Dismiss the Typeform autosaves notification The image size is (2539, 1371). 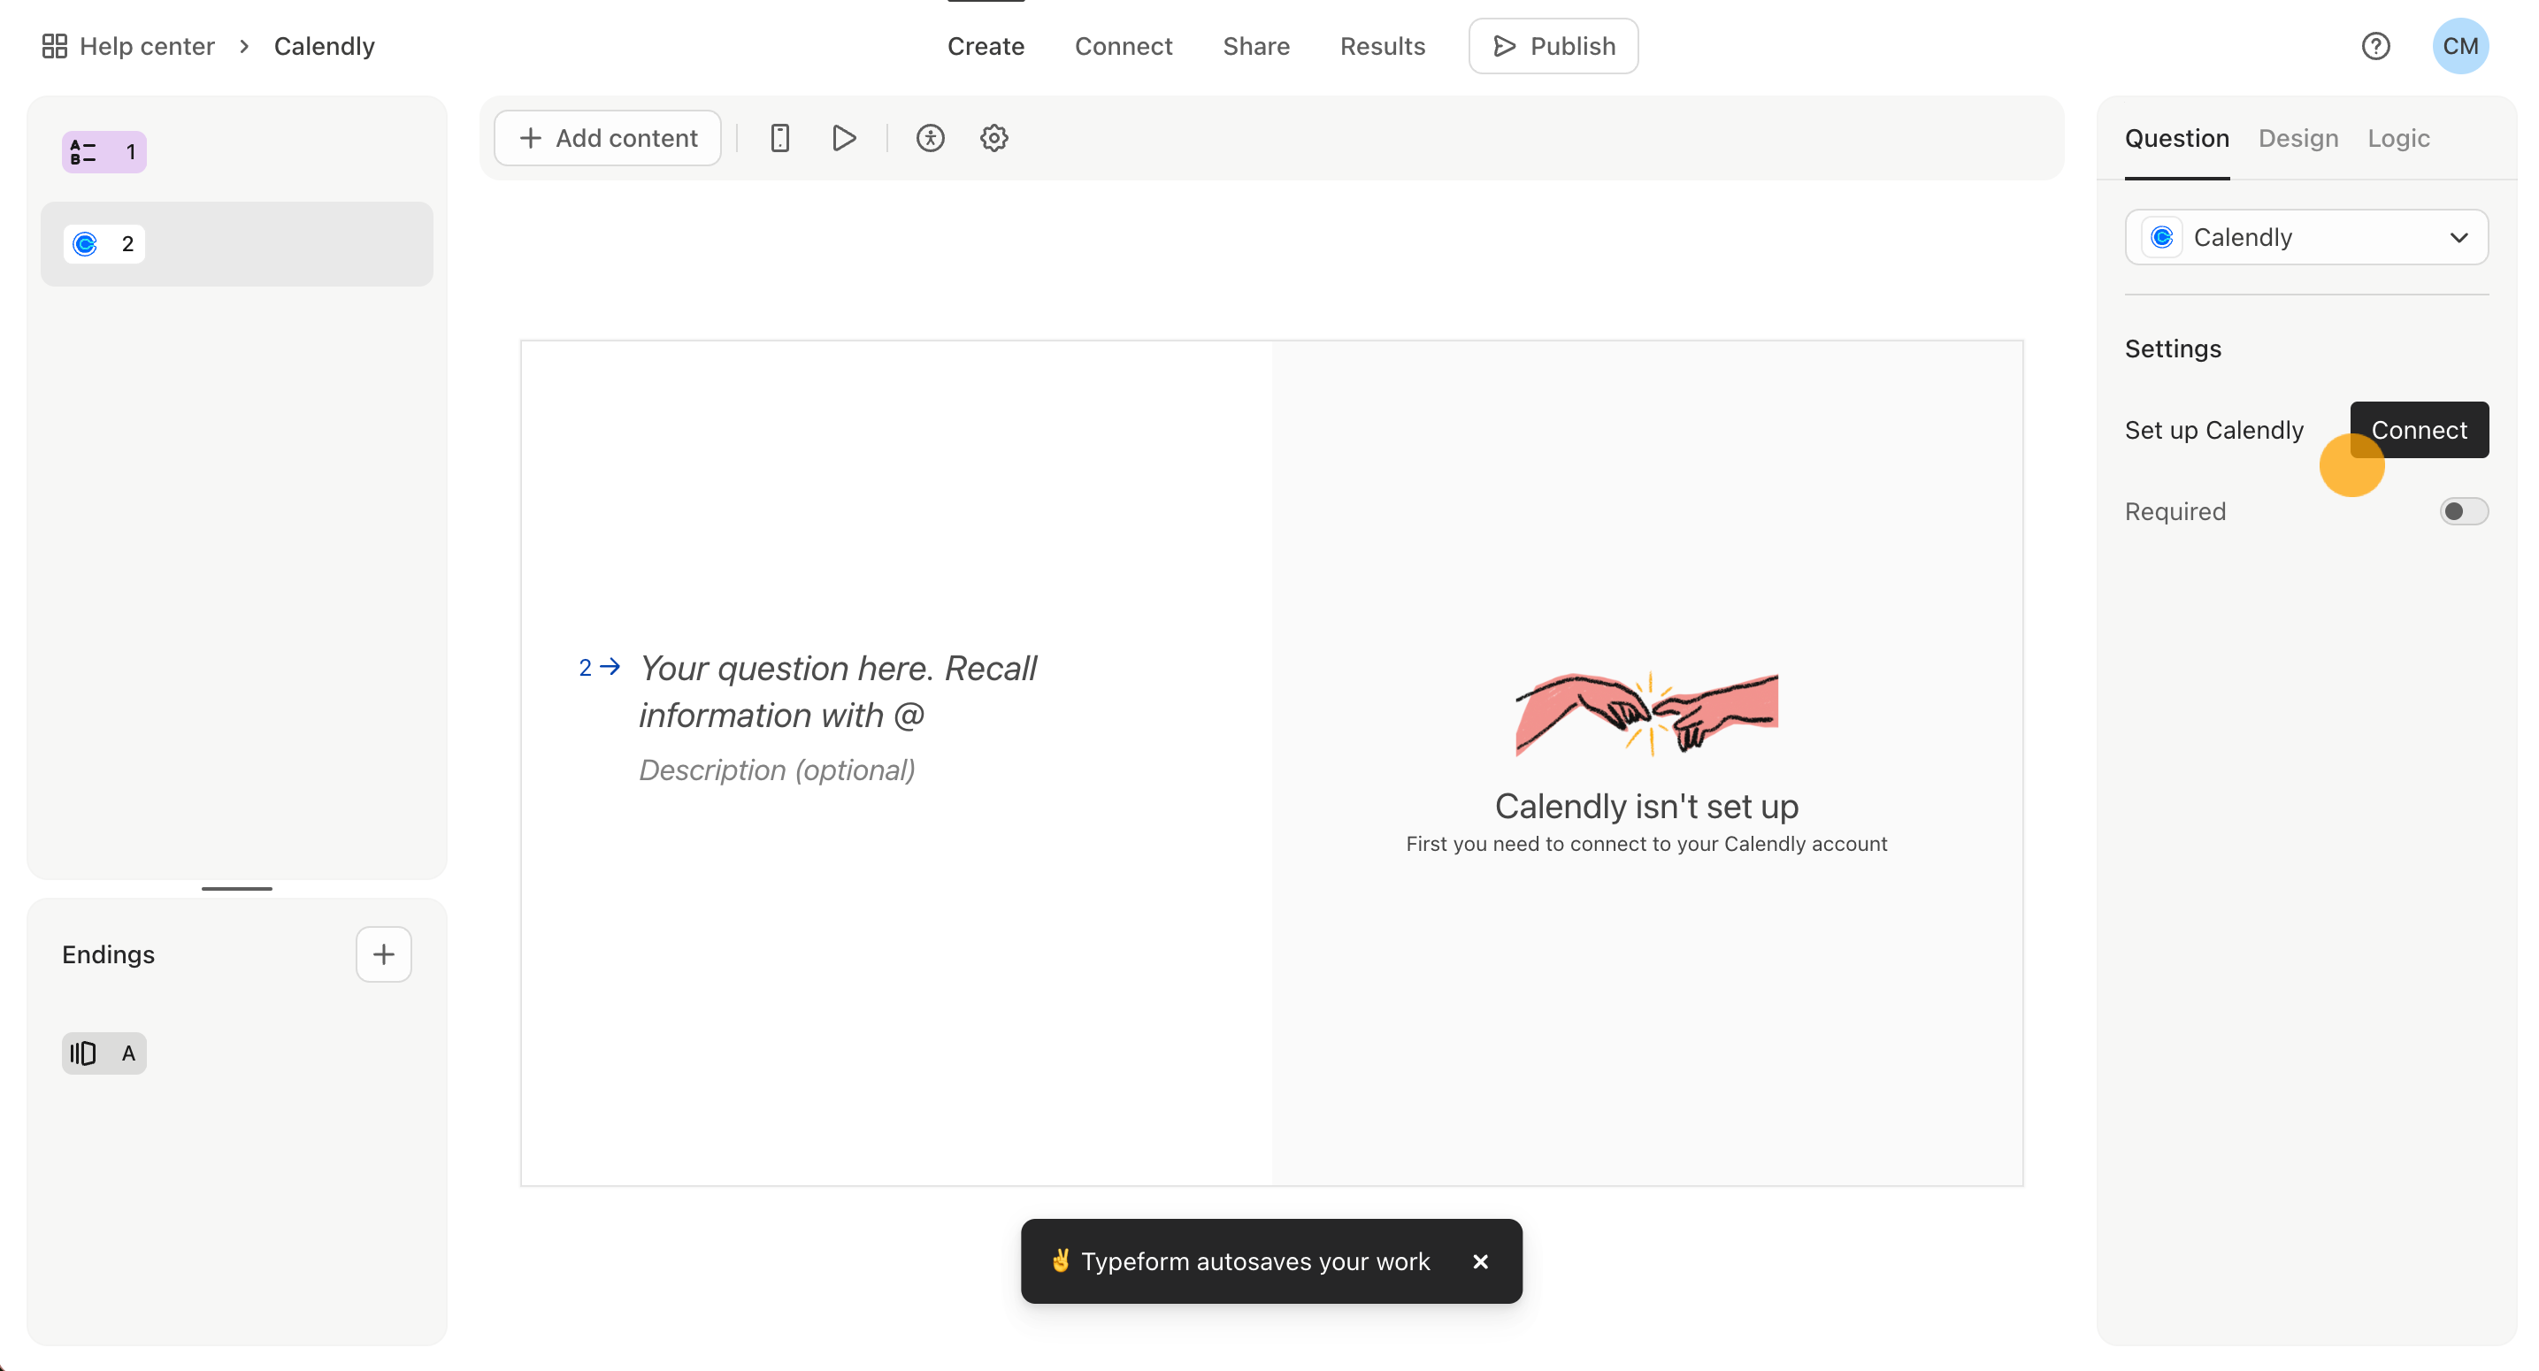[1480, 1261]
